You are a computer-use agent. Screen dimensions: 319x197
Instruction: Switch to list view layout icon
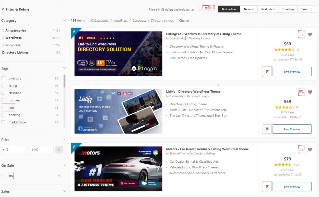[206, 9]
